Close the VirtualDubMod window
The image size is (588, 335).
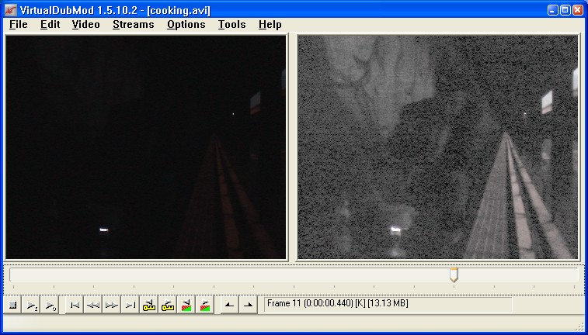point(577,10)
